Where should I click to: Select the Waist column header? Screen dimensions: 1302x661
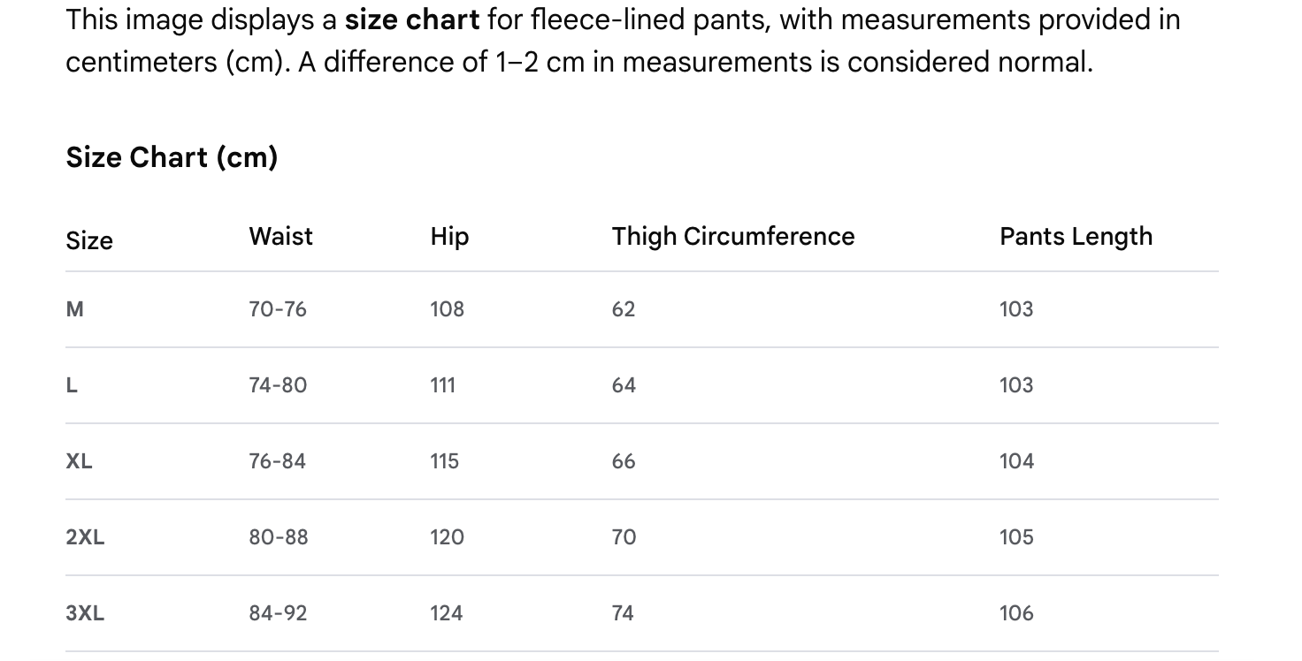click(x=280, y=236)
